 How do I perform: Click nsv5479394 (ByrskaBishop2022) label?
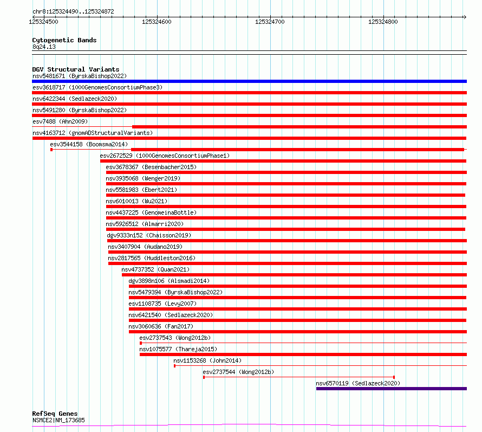tap(175, 292)
